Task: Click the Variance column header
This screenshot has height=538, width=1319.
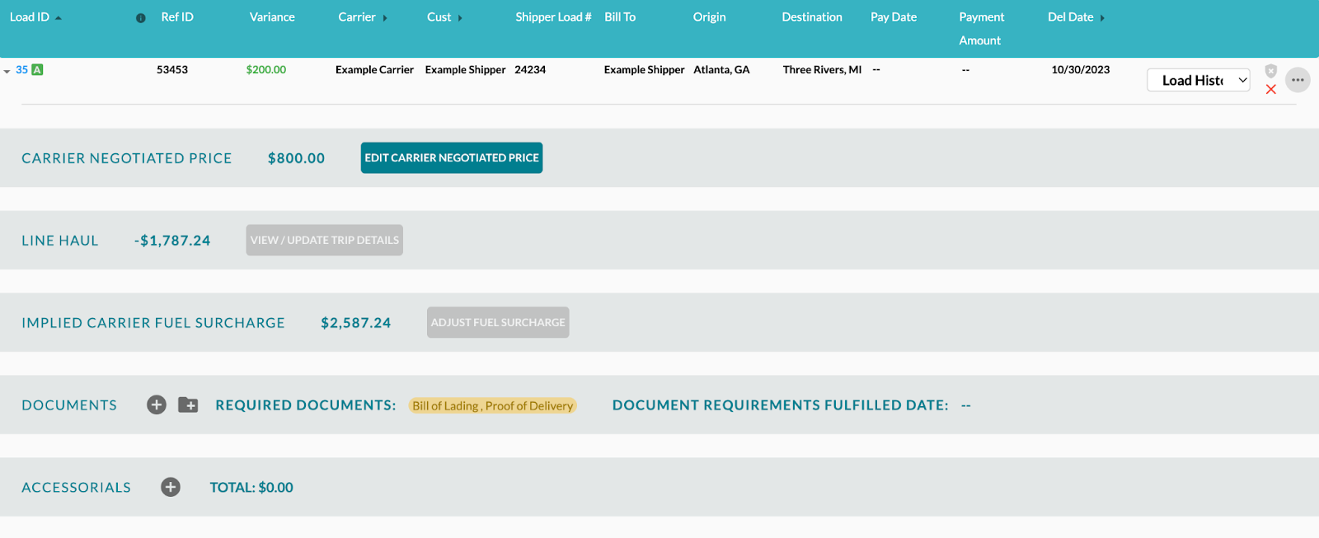Action: [x=272, y=17]
